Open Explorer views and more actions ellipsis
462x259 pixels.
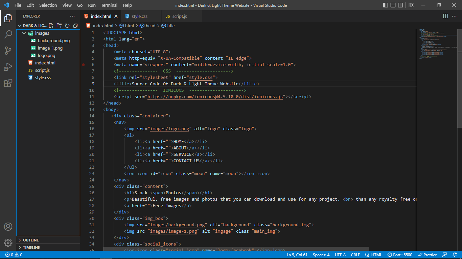(72, 16)
